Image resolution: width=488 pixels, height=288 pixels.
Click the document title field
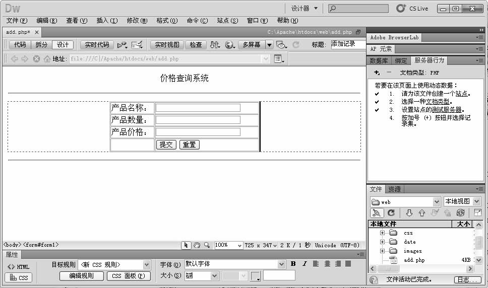click(x=348, y=44)
